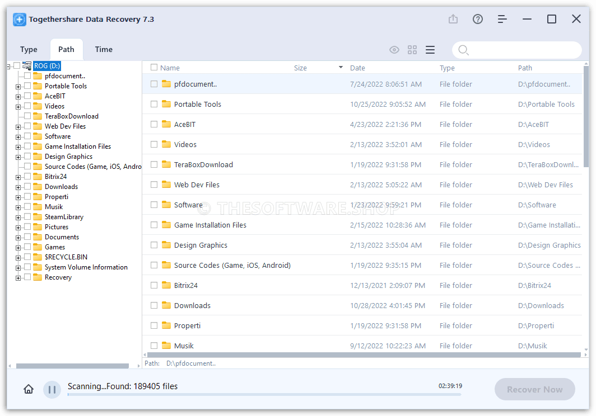Click the ROG (D:) drive icon in tree
Screen dimensions: 596x416
click(x=27, y=65)
